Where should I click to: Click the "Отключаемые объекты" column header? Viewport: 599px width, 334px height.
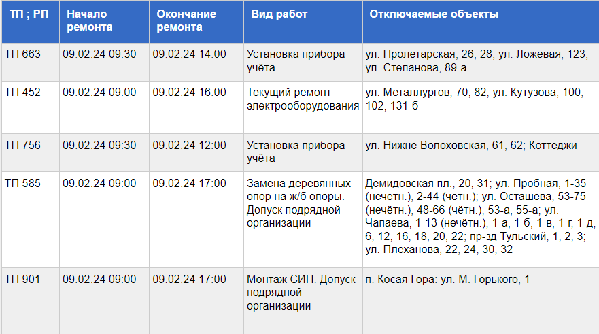click(481, 21)
